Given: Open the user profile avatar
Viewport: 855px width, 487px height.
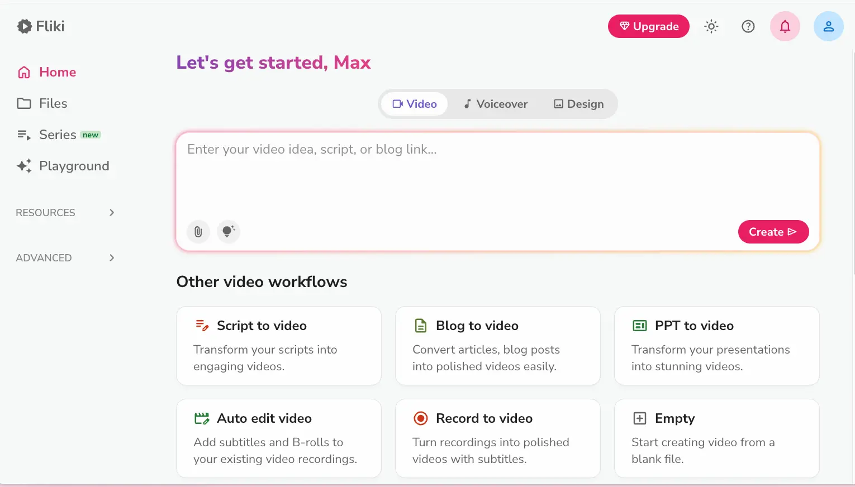Looking at the screenshot, I should point(828,26).
